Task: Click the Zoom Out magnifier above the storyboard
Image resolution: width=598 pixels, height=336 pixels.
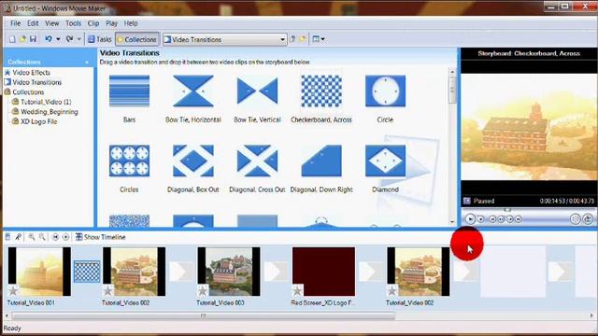Action: point(42,237)
